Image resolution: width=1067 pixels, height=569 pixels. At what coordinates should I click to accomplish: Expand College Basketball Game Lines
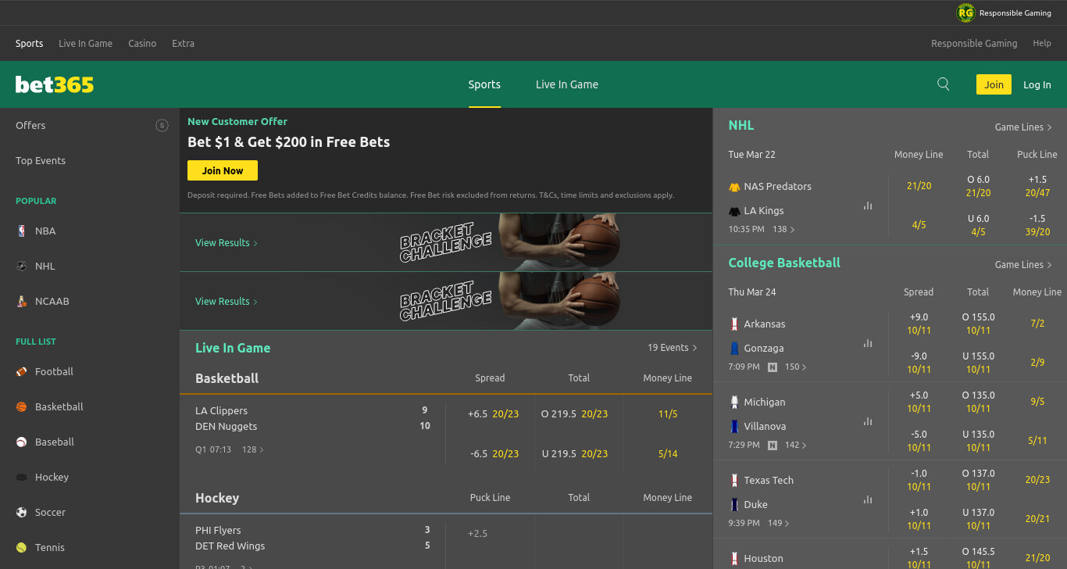pyautogui.click(x=1023, y=264)
